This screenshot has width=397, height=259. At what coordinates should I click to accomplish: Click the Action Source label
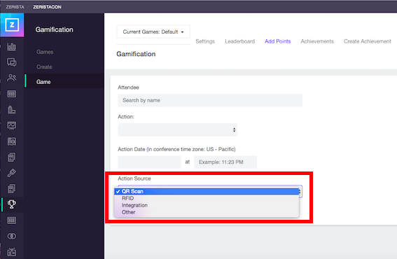click(x=134, y=178)
